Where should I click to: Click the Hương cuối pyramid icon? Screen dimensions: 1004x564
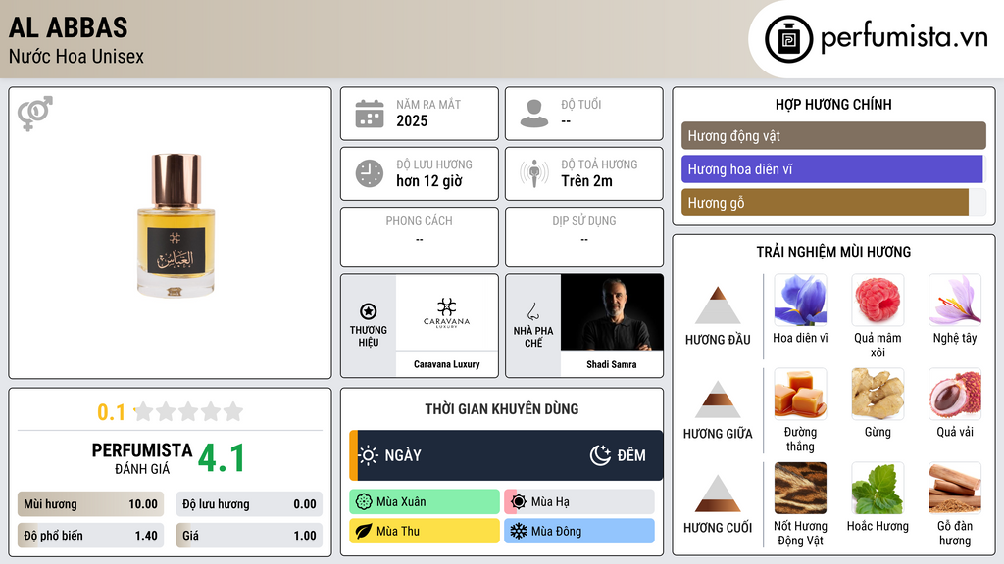718,493
